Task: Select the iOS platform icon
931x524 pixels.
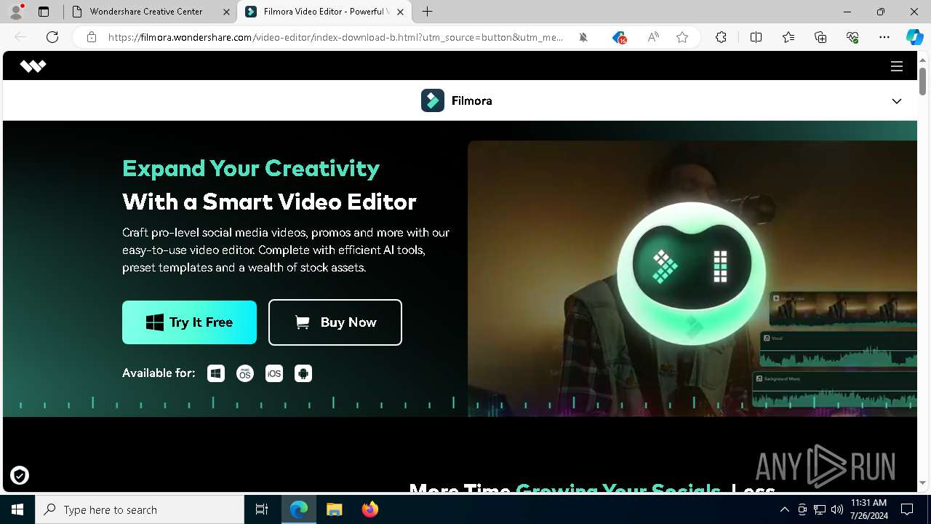Action: pos(274,373)
